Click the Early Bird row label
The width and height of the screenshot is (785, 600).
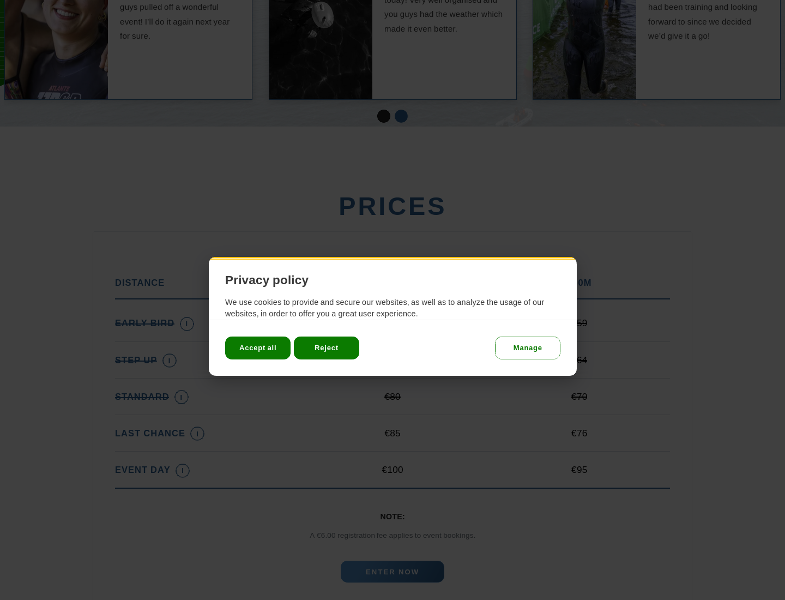click(x=144, y=323)
